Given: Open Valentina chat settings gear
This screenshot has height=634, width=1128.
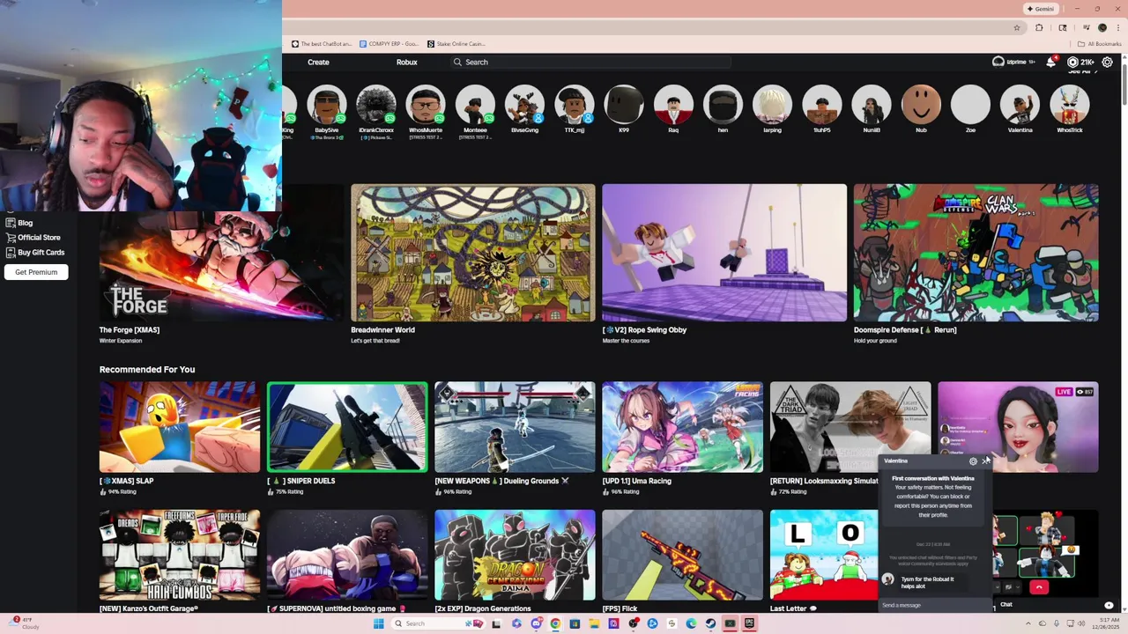Looking at the screenshot, I should tap(973, 461).
